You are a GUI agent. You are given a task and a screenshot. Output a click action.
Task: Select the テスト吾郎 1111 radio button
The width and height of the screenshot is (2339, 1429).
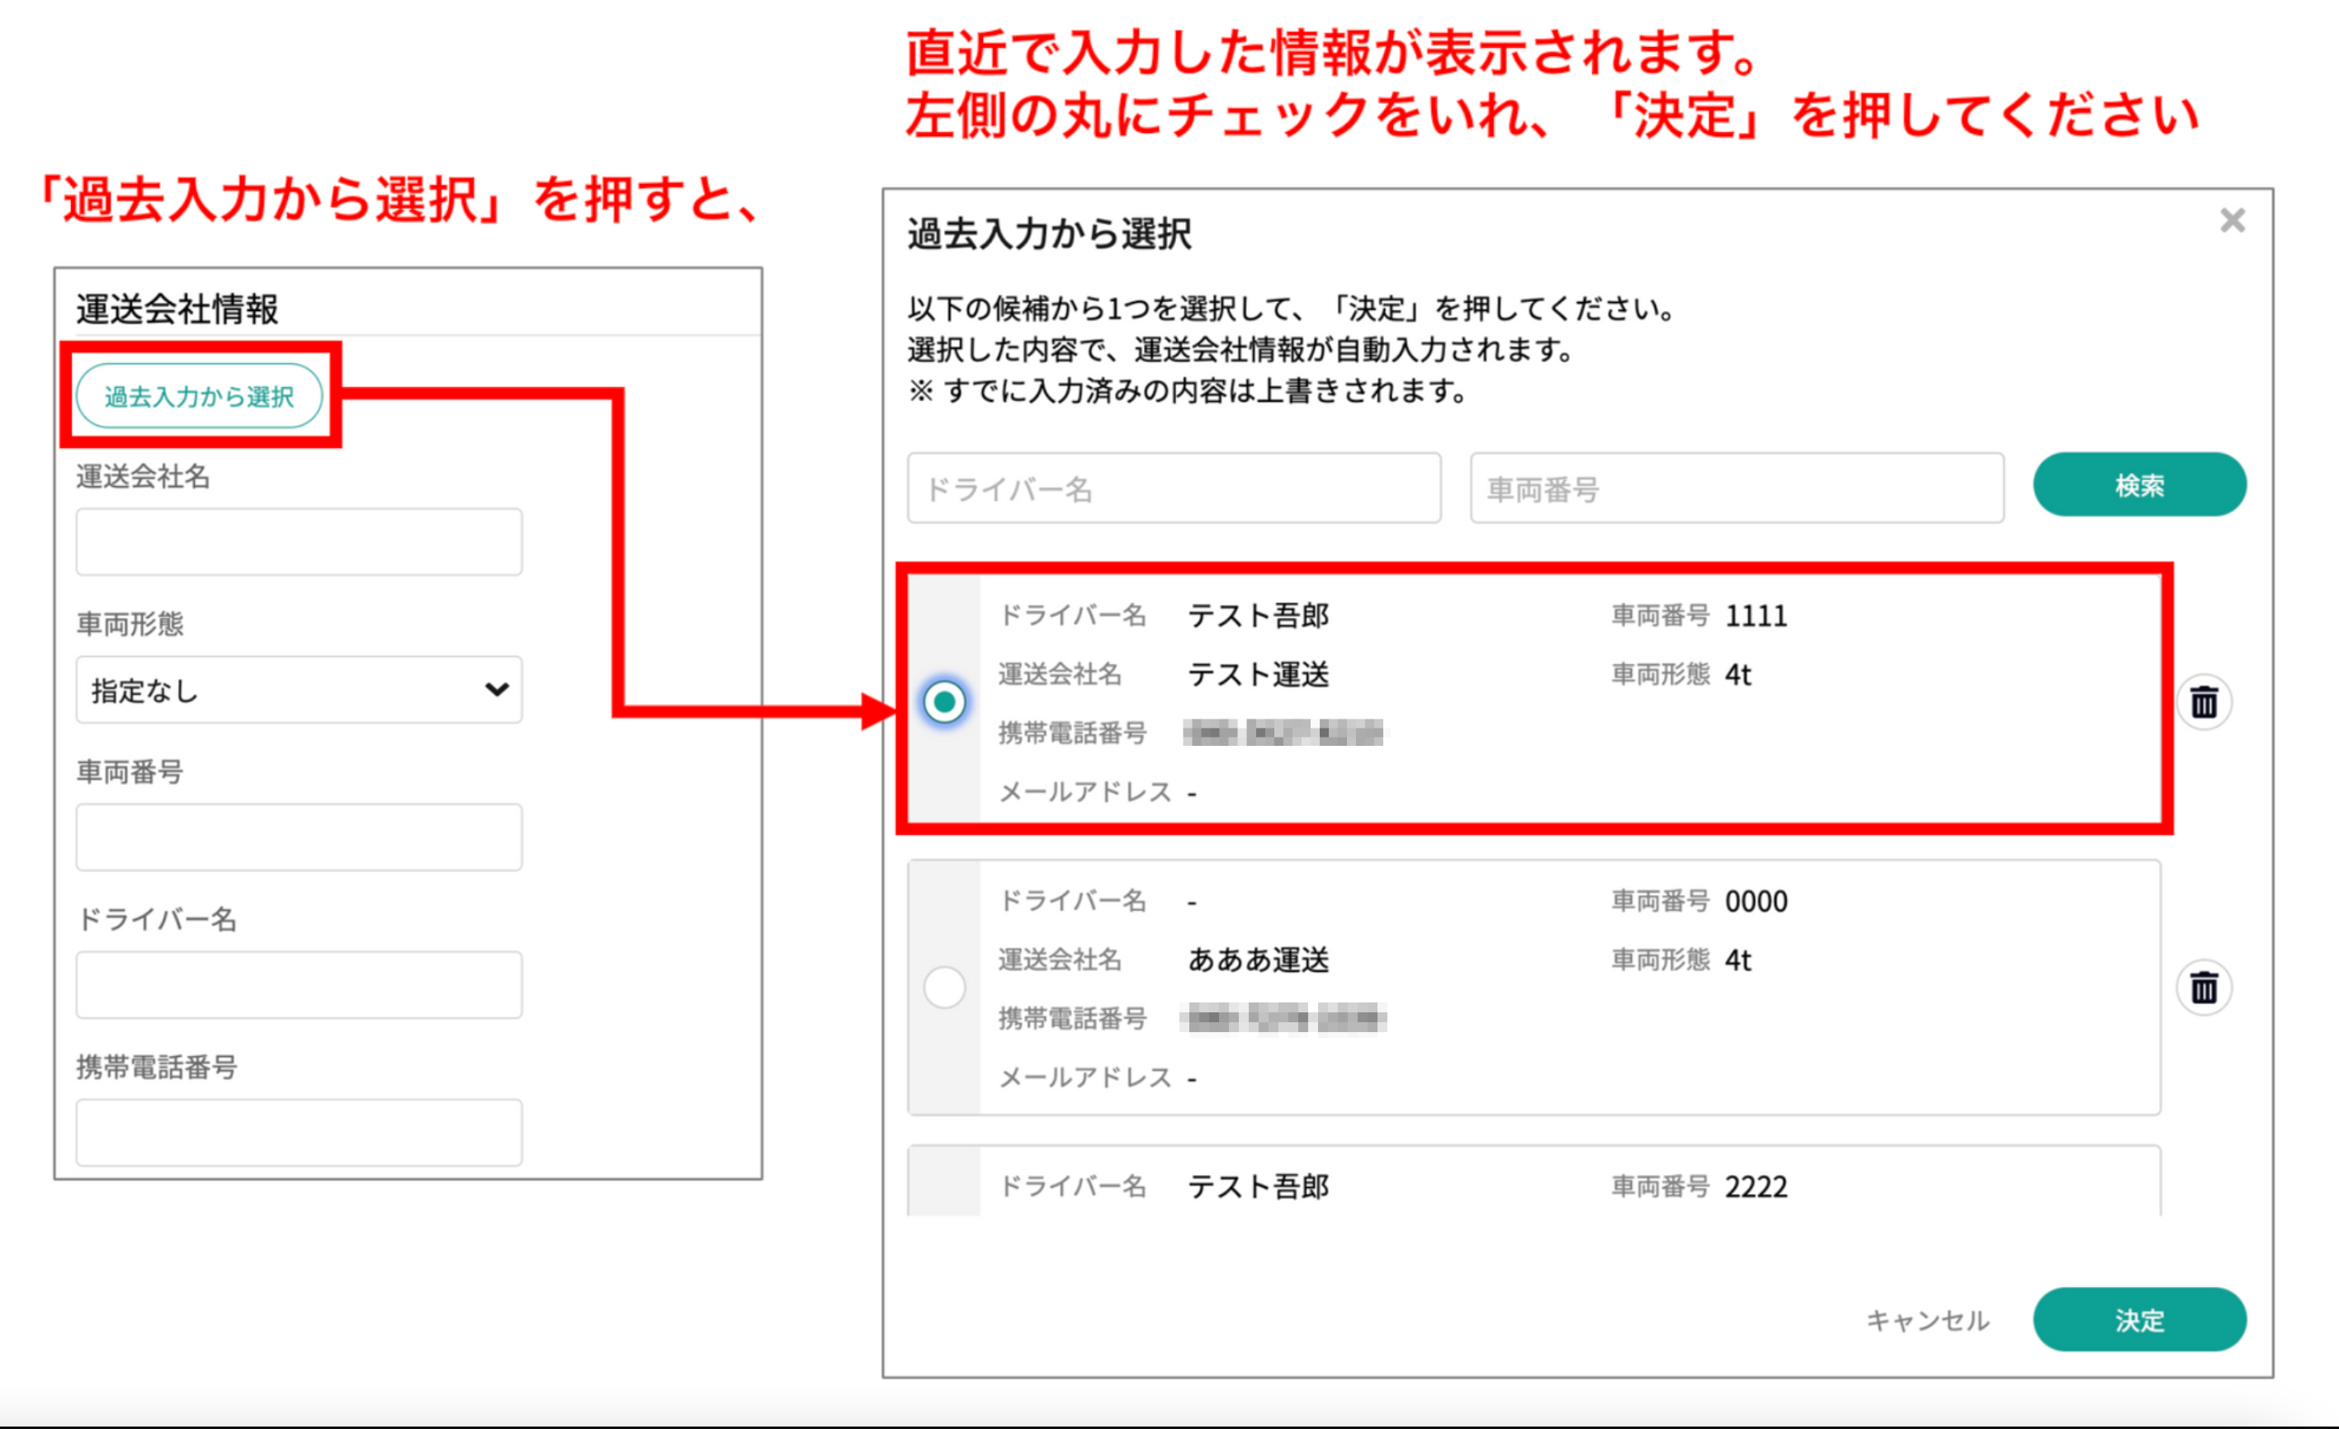943,702
